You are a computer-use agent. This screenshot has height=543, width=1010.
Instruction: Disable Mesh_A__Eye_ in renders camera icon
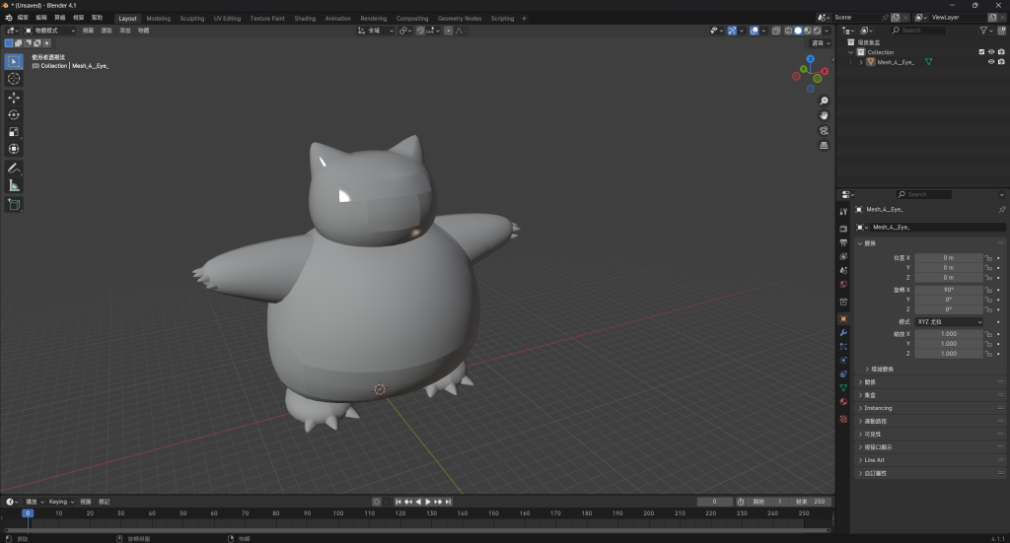[1001, 62]
